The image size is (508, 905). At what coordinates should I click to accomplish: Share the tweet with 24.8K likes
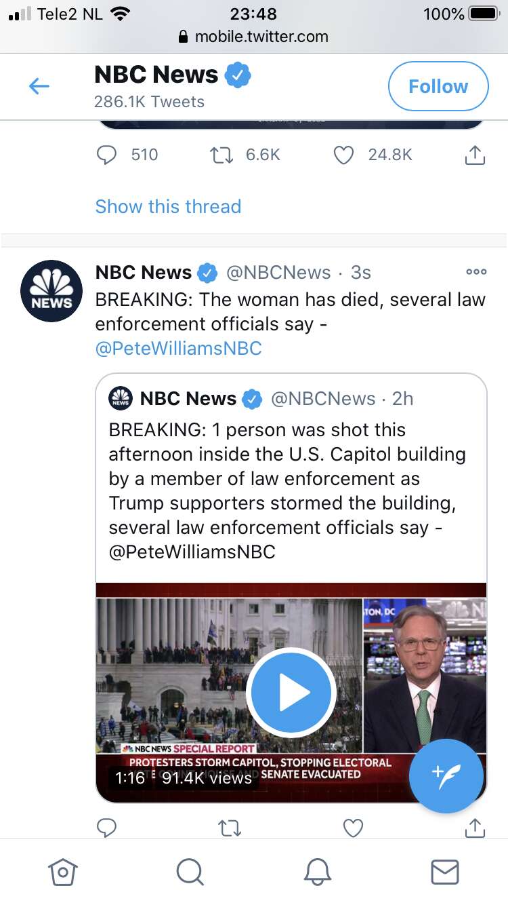[475, 155]
